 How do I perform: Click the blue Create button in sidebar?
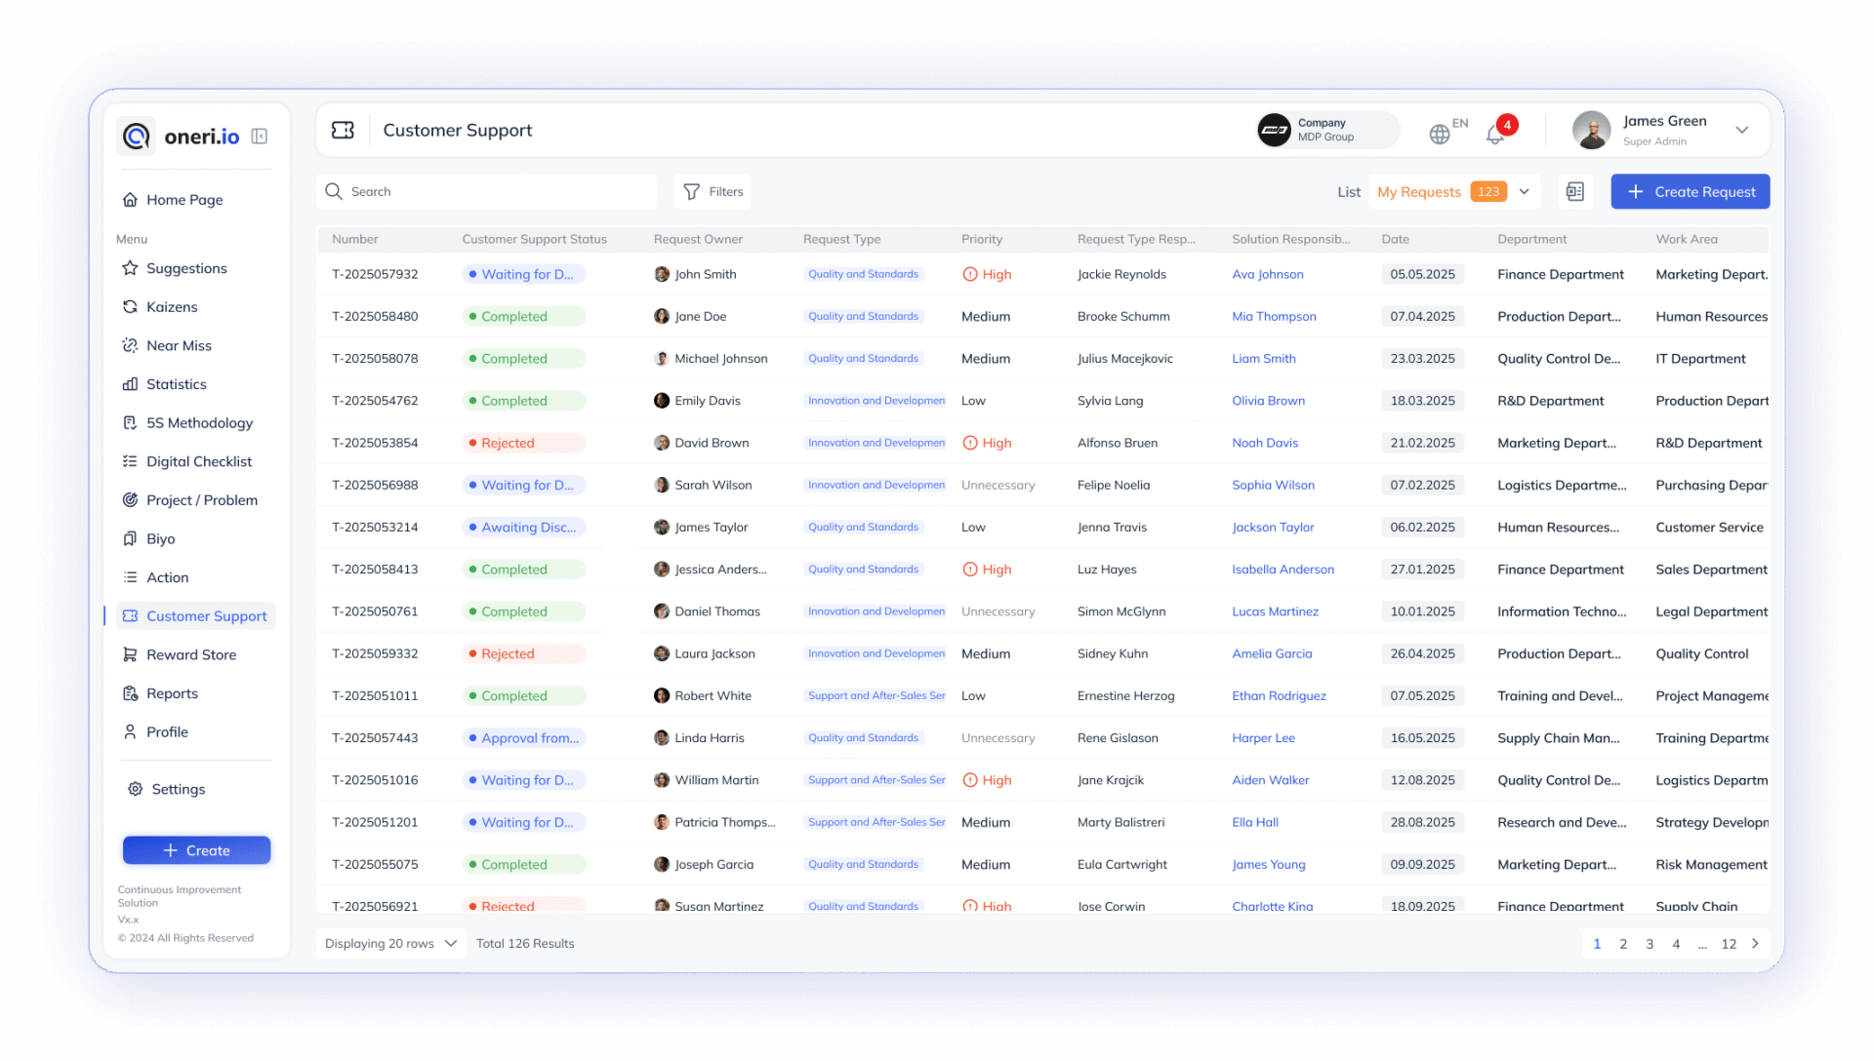(x=196, y=850)
